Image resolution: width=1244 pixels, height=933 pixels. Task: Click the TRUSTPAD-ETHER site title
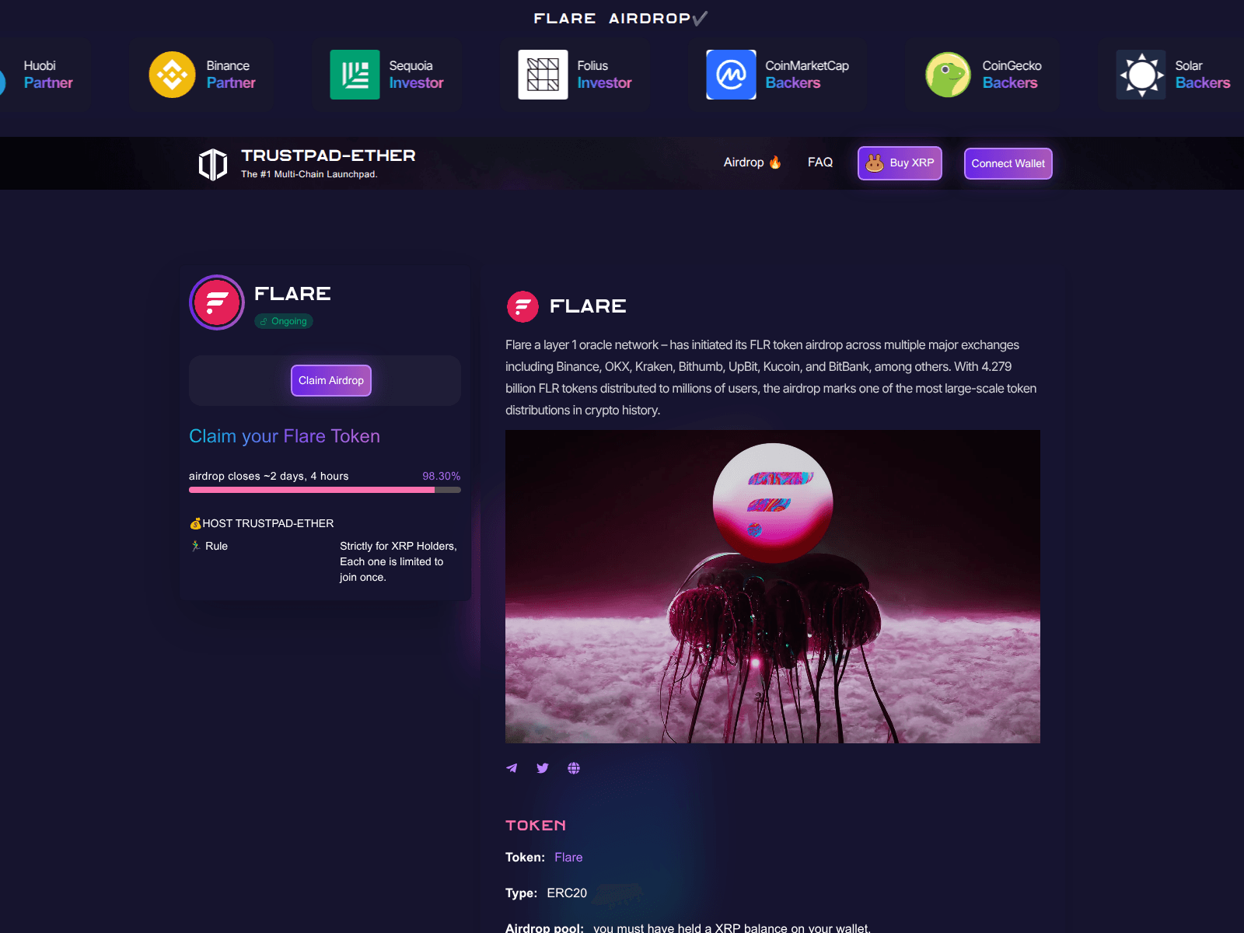pos(328,155)
